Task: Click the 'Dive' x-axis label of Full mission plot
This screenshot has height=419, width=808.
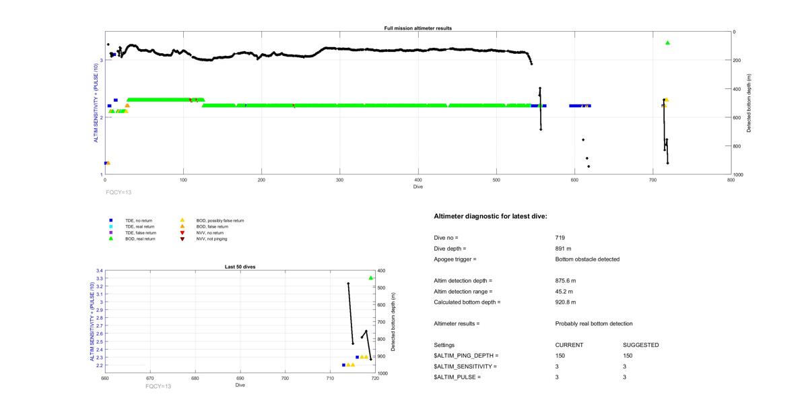Action: point(418,187)
